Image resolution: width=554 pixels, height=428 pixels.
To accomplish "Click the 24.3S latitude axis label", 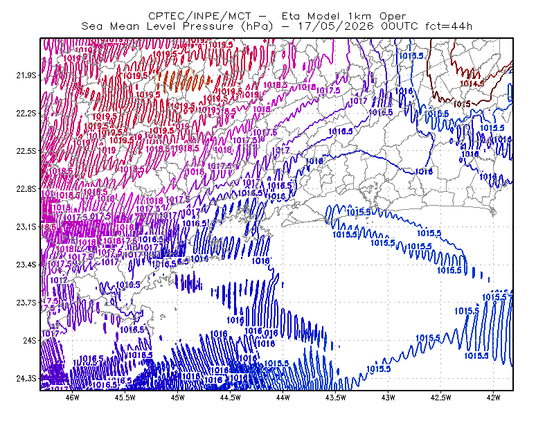I will tap(26, 379).
